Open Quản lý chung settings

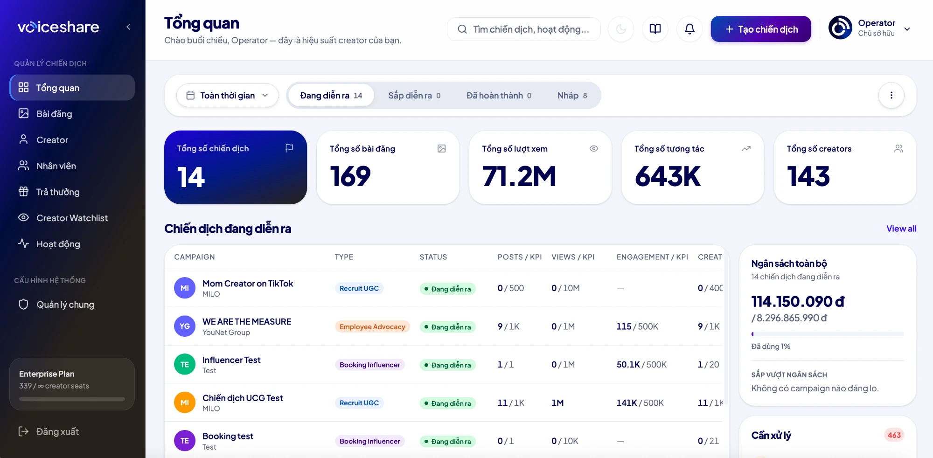(72, 305)
